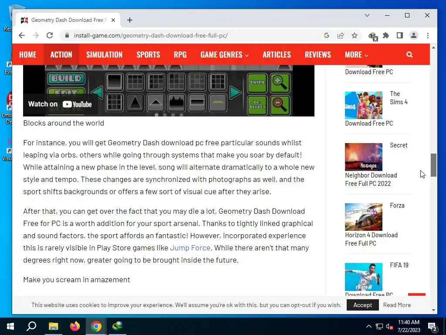Click the BUILD button in the video
The image size is (446, 335).
66,79
